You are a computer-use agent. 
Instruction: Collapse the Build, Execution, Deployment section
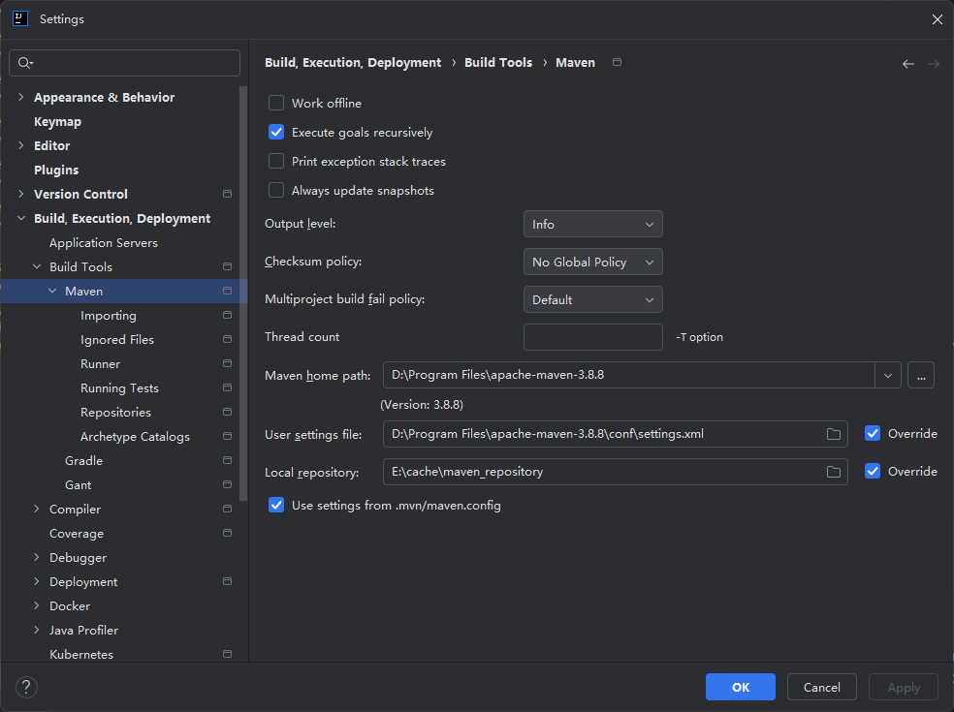pyautogui.click(x=21, y=218)
